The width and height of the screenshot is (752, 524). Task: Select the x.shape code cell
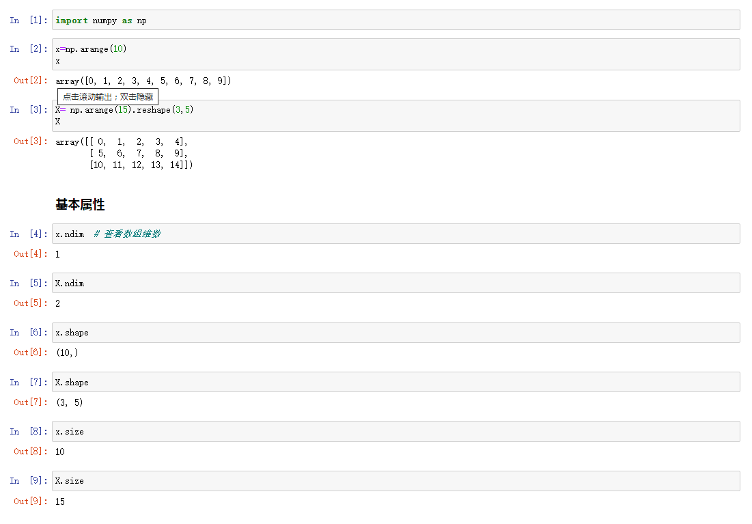(x=395, y=333)
